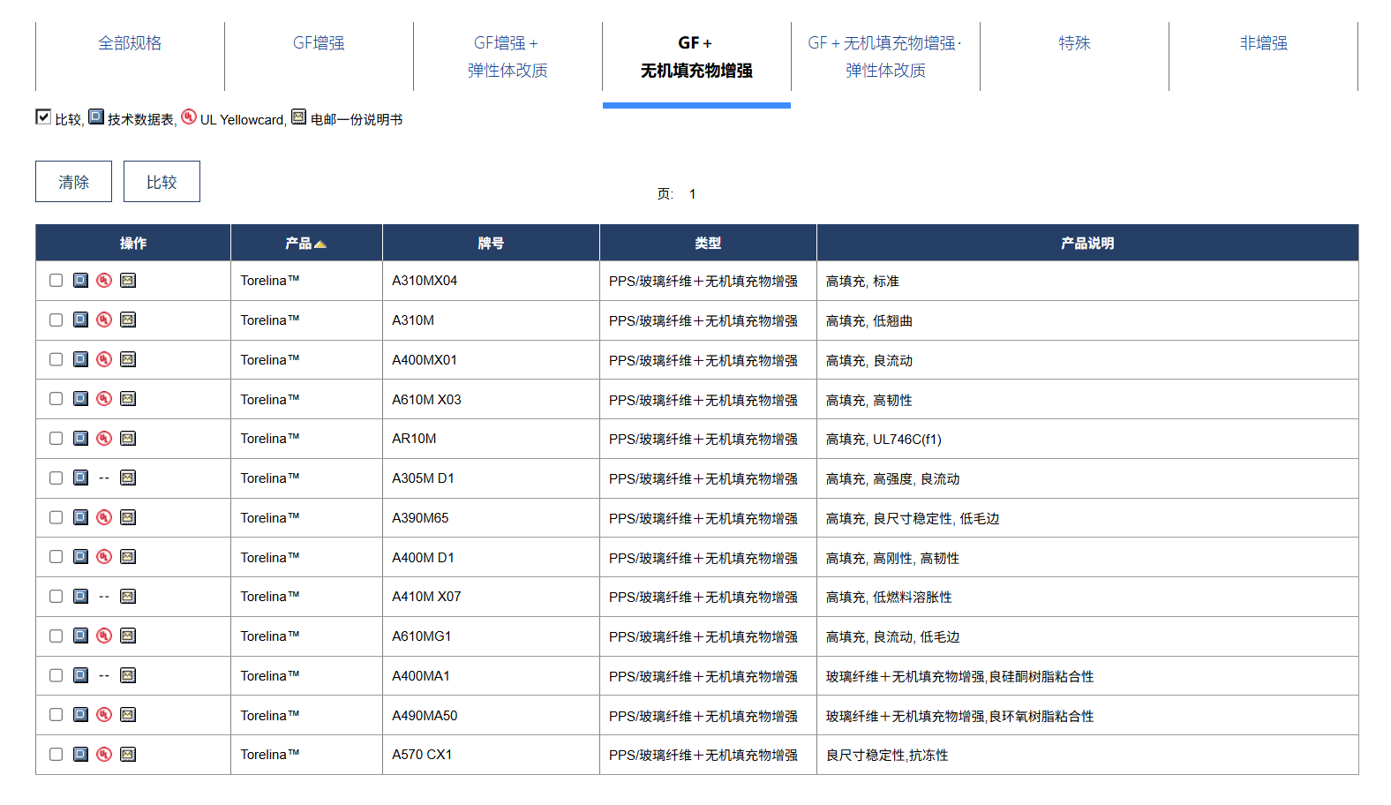Open UL Yellowcard for A310M

pyautogui.click(x=104, y=320)
